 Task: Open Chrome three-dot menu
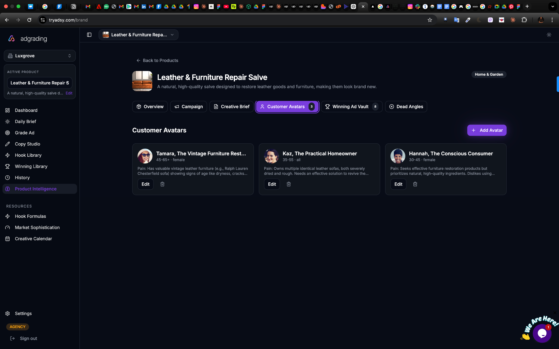click(552, 20)
